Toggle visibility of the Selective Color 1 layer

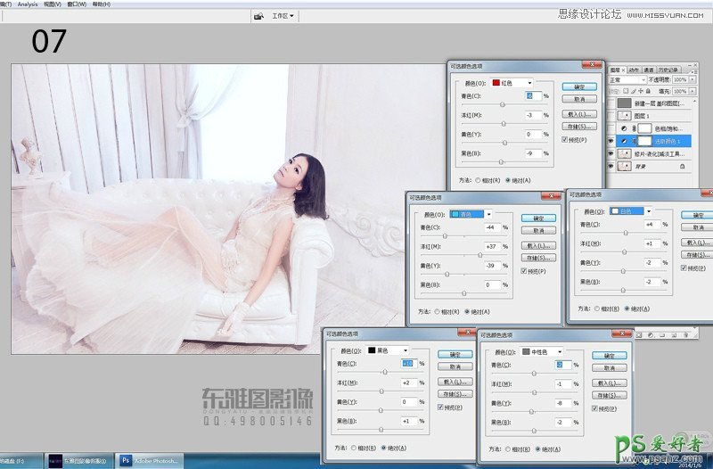(x=611, y=141)
